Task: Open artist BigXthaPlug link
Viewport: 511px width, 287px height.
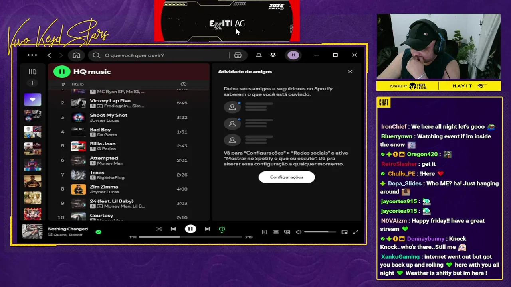Action: [111, 178]
